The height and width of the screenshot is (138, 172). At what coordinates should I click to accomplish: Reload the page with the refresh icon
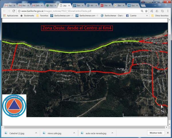pos(14,11)
